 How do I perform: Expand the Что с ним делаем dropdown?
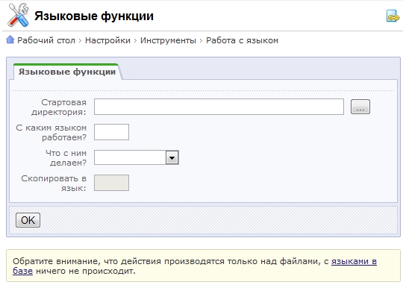[x=137, y=157]
